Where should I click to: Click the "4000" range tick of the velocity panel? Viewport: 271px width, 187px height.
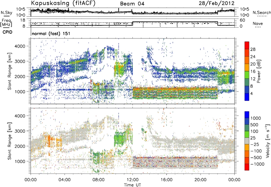(20, 116)
